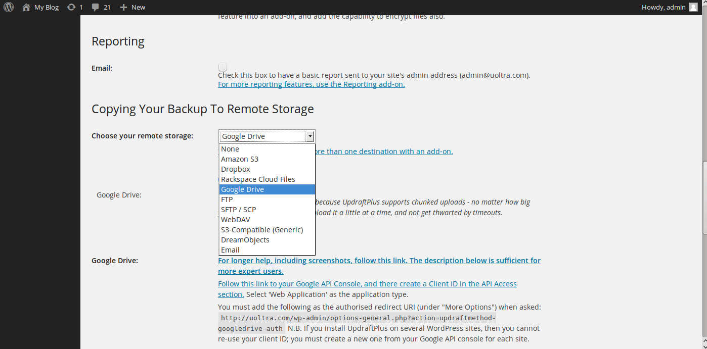Screen dimensions: 707x349
Task: Open the updates refresh icon
Action: 71,8
